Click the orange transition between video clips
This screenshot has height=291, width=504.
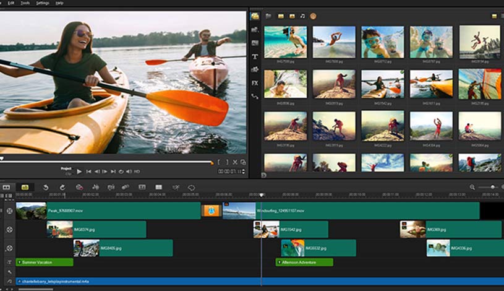pos(211,211)
